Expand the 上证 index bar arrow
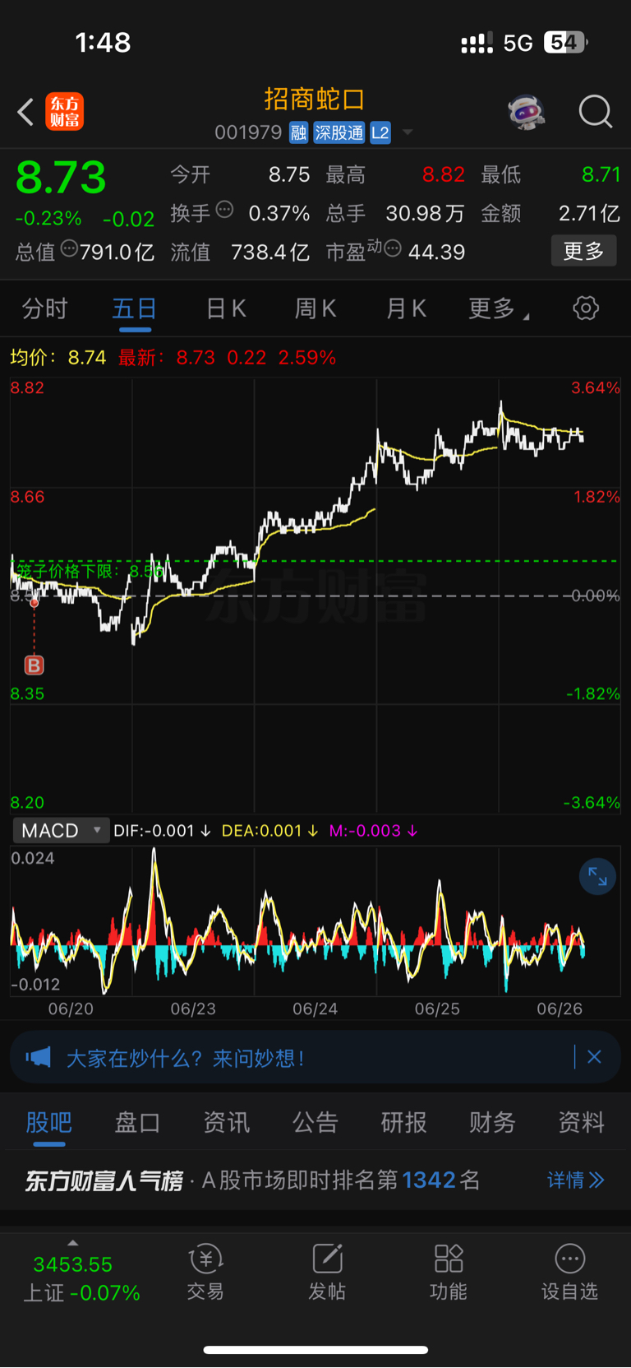Screen dimensions: 631x1368 point(73,1243)
